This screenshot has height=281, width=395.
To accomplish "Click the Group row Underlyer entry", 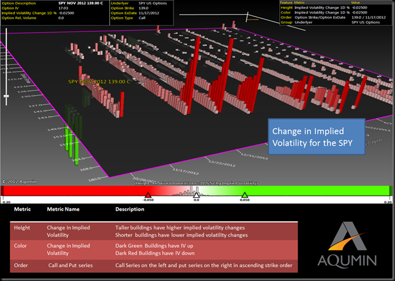I will click(303, 22).
